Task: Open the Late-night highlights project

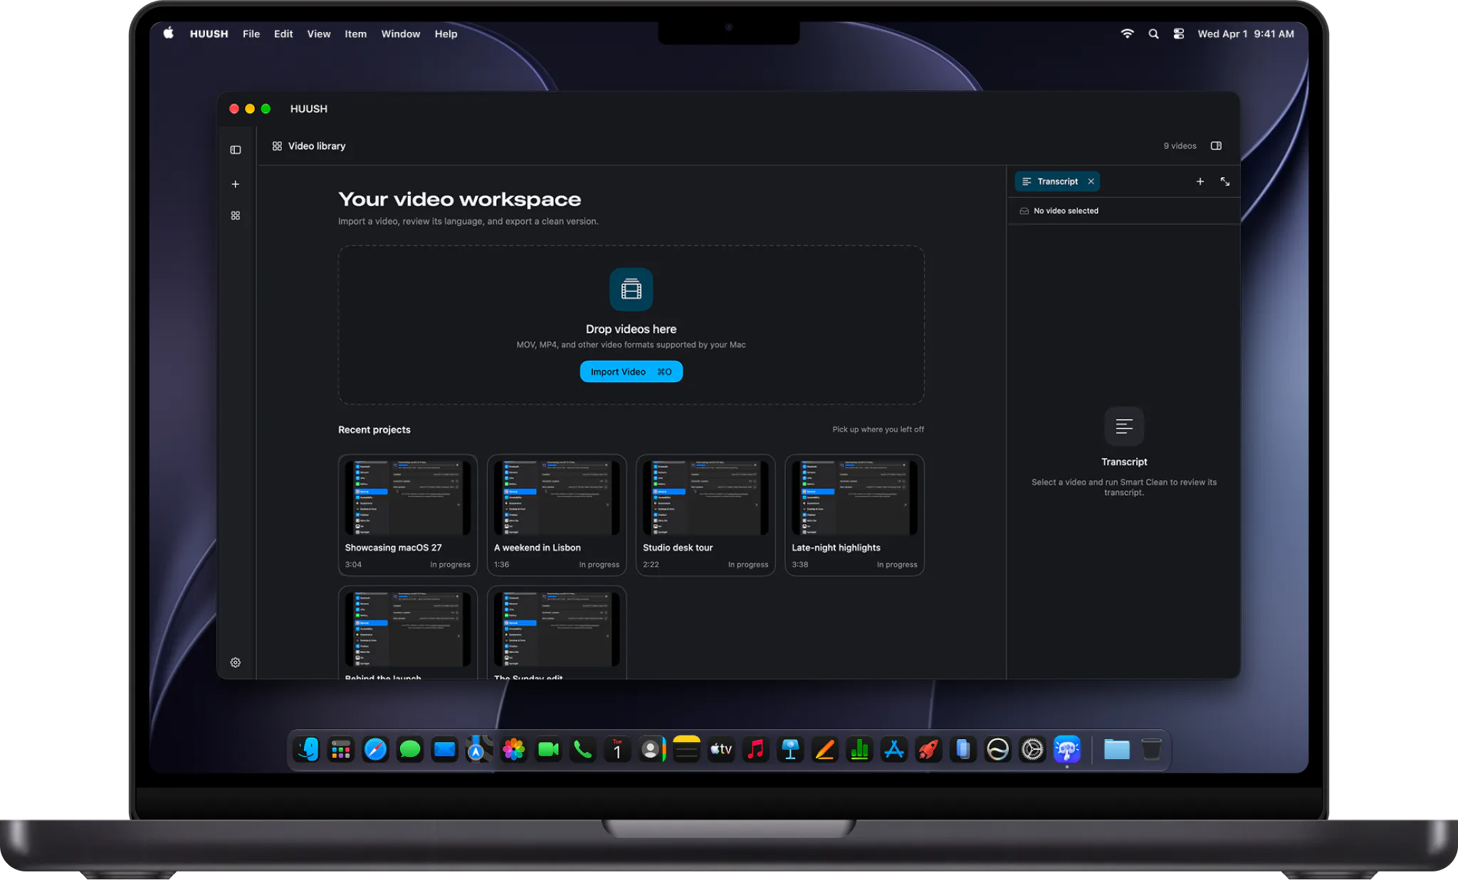Action: coord(854,515)
